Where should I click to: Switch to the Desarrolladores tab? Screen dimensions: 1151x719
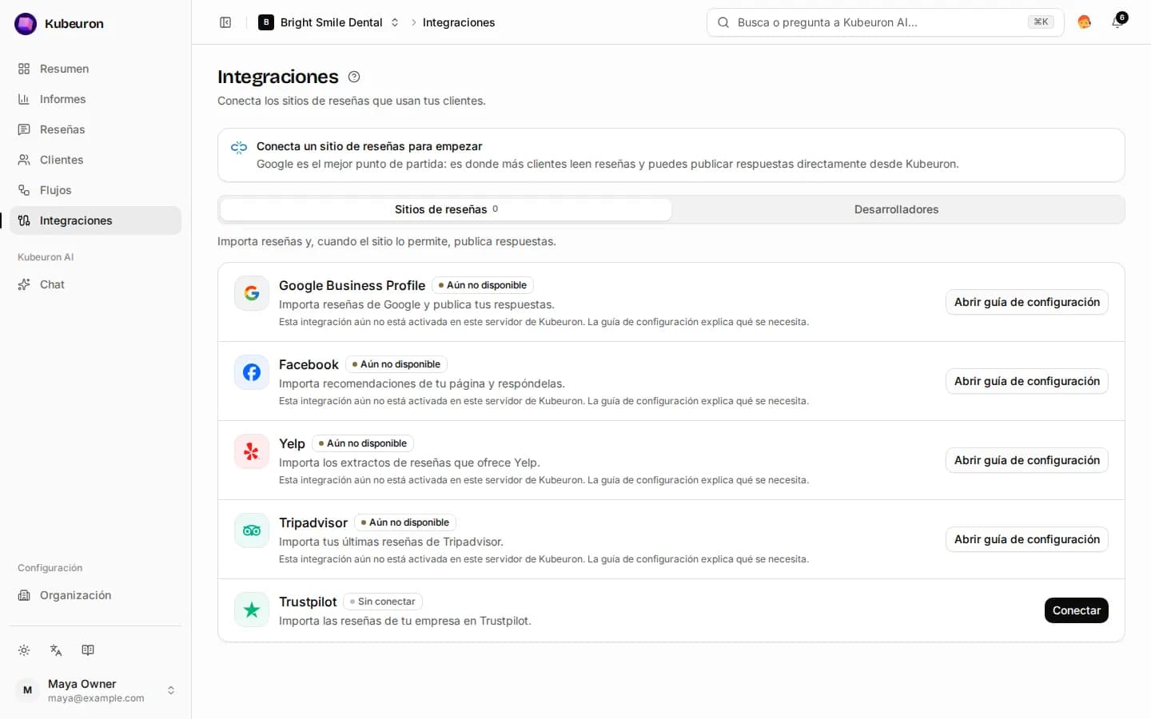(x=897, y=209)
